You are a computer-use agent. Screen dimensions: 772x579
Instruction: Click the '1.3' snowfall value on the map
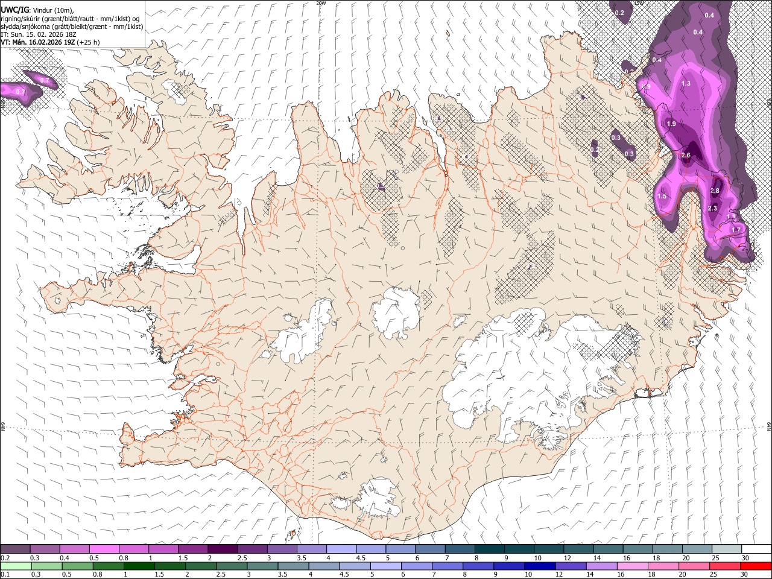(x=686, y=84)
